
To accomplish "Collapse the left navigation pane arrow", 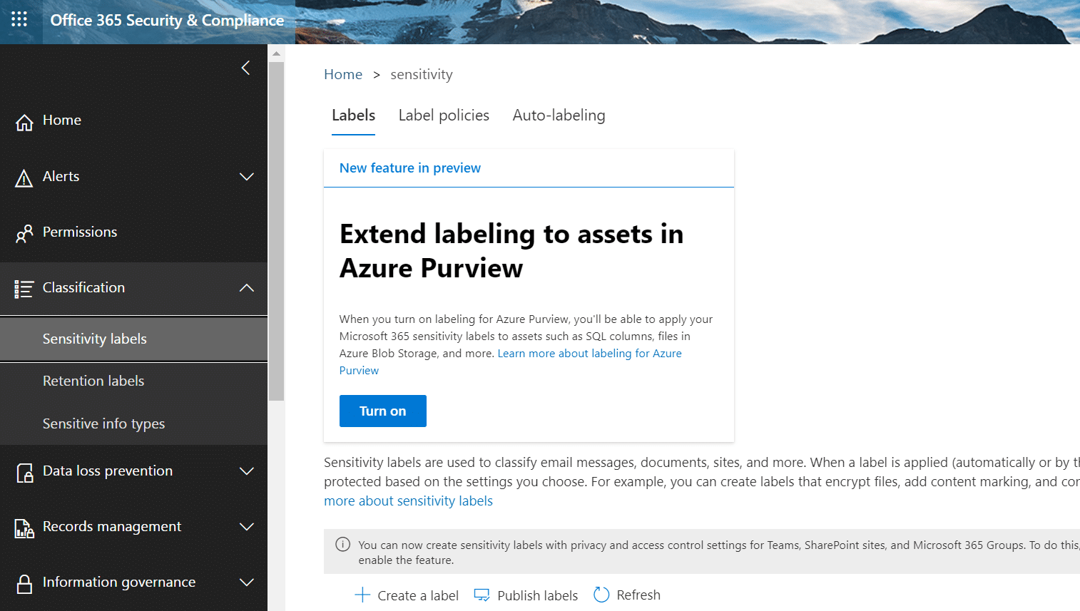I will coord(245,68).
